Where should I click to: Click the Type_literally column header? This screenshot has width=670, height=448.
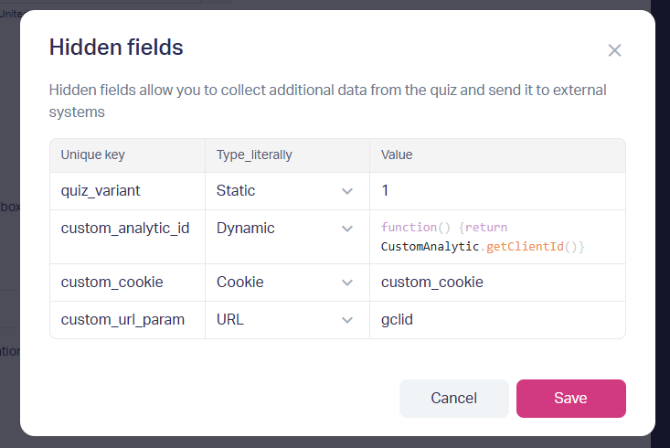point(254,155)
